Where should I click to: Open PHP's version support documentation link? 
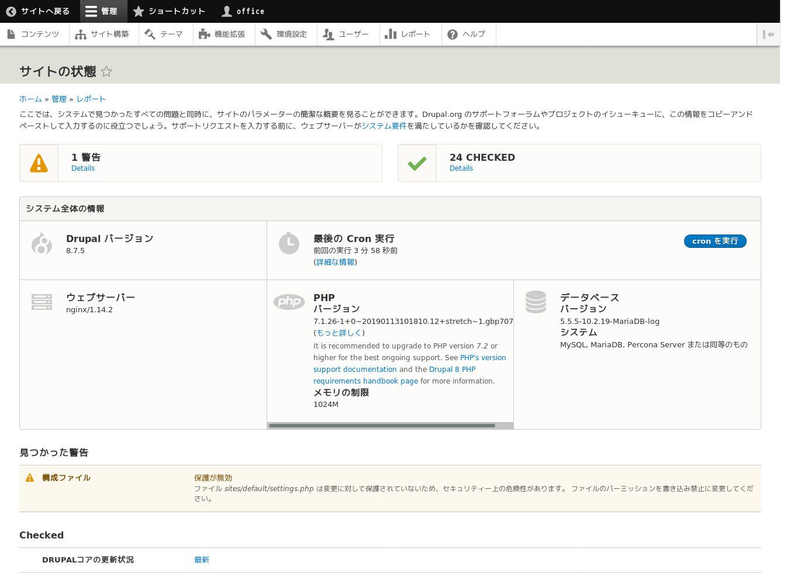point(409,364)
